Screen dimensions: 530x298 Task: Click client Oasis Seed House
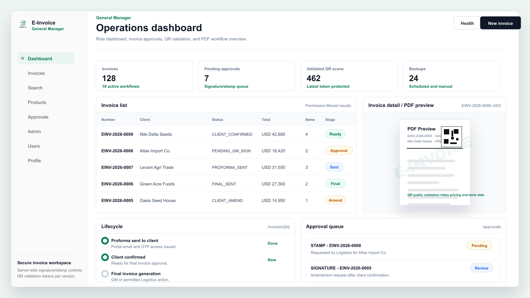158,201
